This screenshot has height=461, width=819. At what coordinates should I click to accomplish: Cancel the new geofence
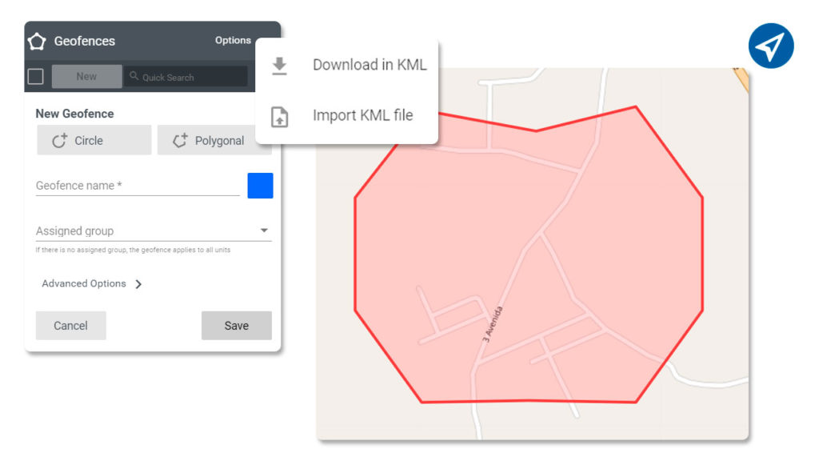(70, 326)
